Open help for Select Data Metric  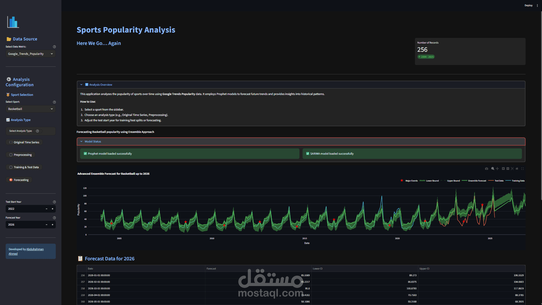[x=54, y=47]
